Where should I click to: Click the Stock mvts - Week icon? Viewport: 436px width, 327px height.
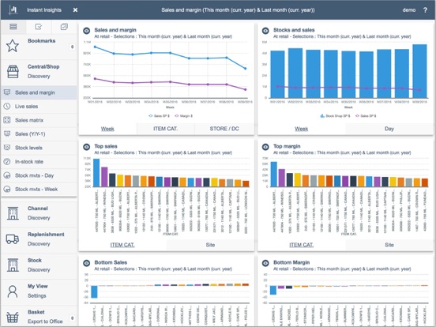coord(7,189)
